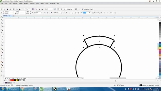Select the Outline Pen tool
The image size is (161, 91).
click(x=2, y=71)
